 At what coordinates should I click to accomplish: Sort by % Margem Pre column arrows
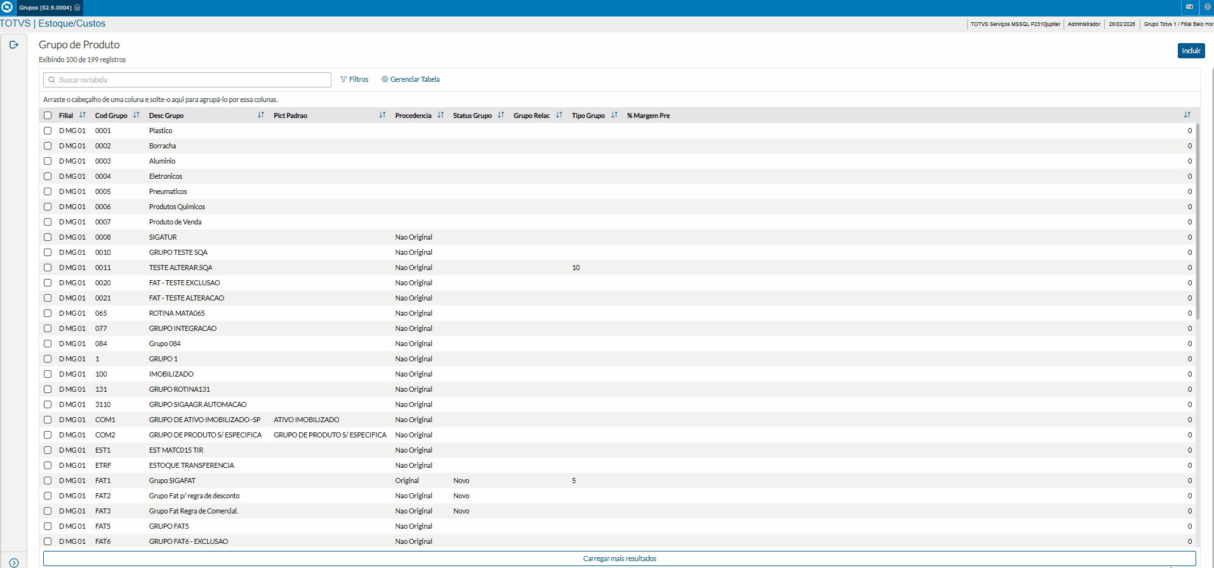tap(1187, 115)
